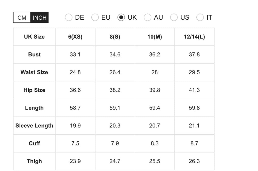Select the Thigh row label
The image size is (258, 171).
pyautogui.click(x=34, y=161)
